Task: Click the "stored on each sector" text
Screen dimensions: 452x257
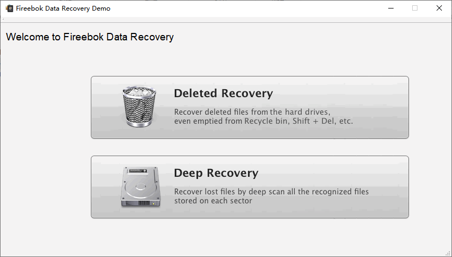Action: [x=213, y=201]
